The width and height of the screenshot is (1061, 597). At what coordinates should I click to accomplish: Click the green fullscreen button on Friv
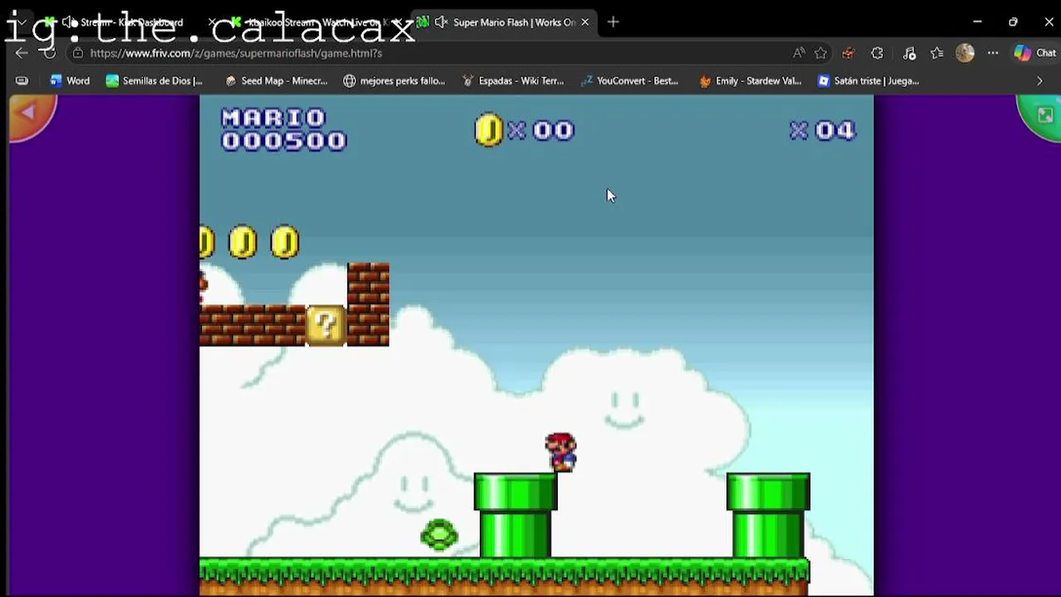point(1040,116)
